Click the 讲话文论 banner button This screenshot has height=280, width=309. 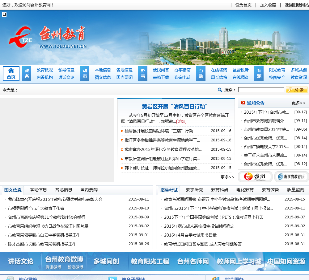(21, 261)
